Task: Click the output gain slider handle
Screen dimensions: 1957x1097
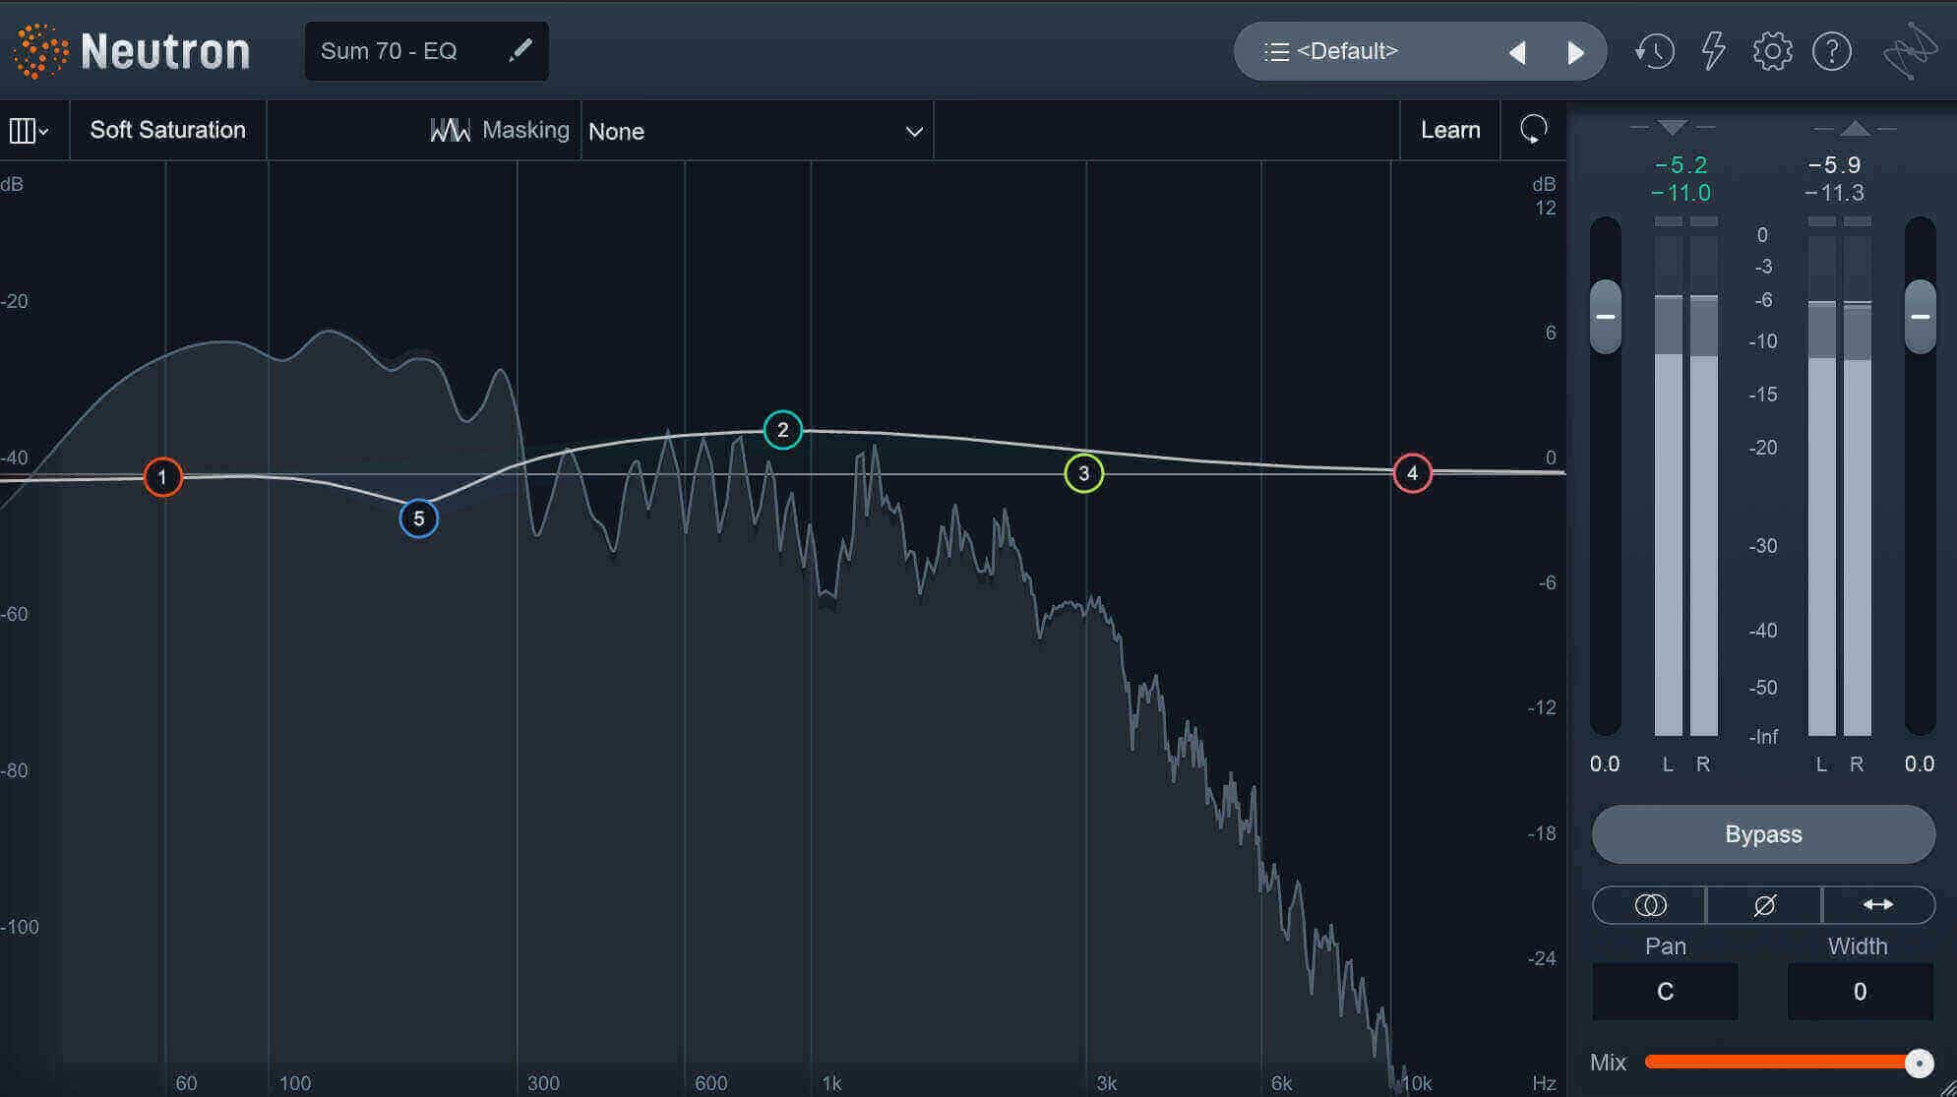Action: click(x=1921, y=317)
